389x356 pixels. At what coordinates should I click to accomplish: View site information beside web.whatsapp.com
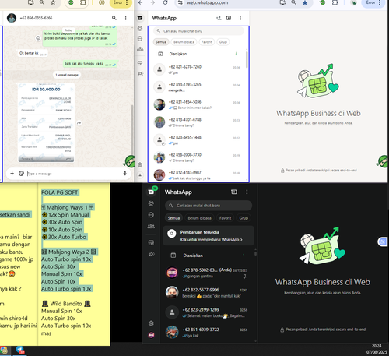click(x=180, y=2)
